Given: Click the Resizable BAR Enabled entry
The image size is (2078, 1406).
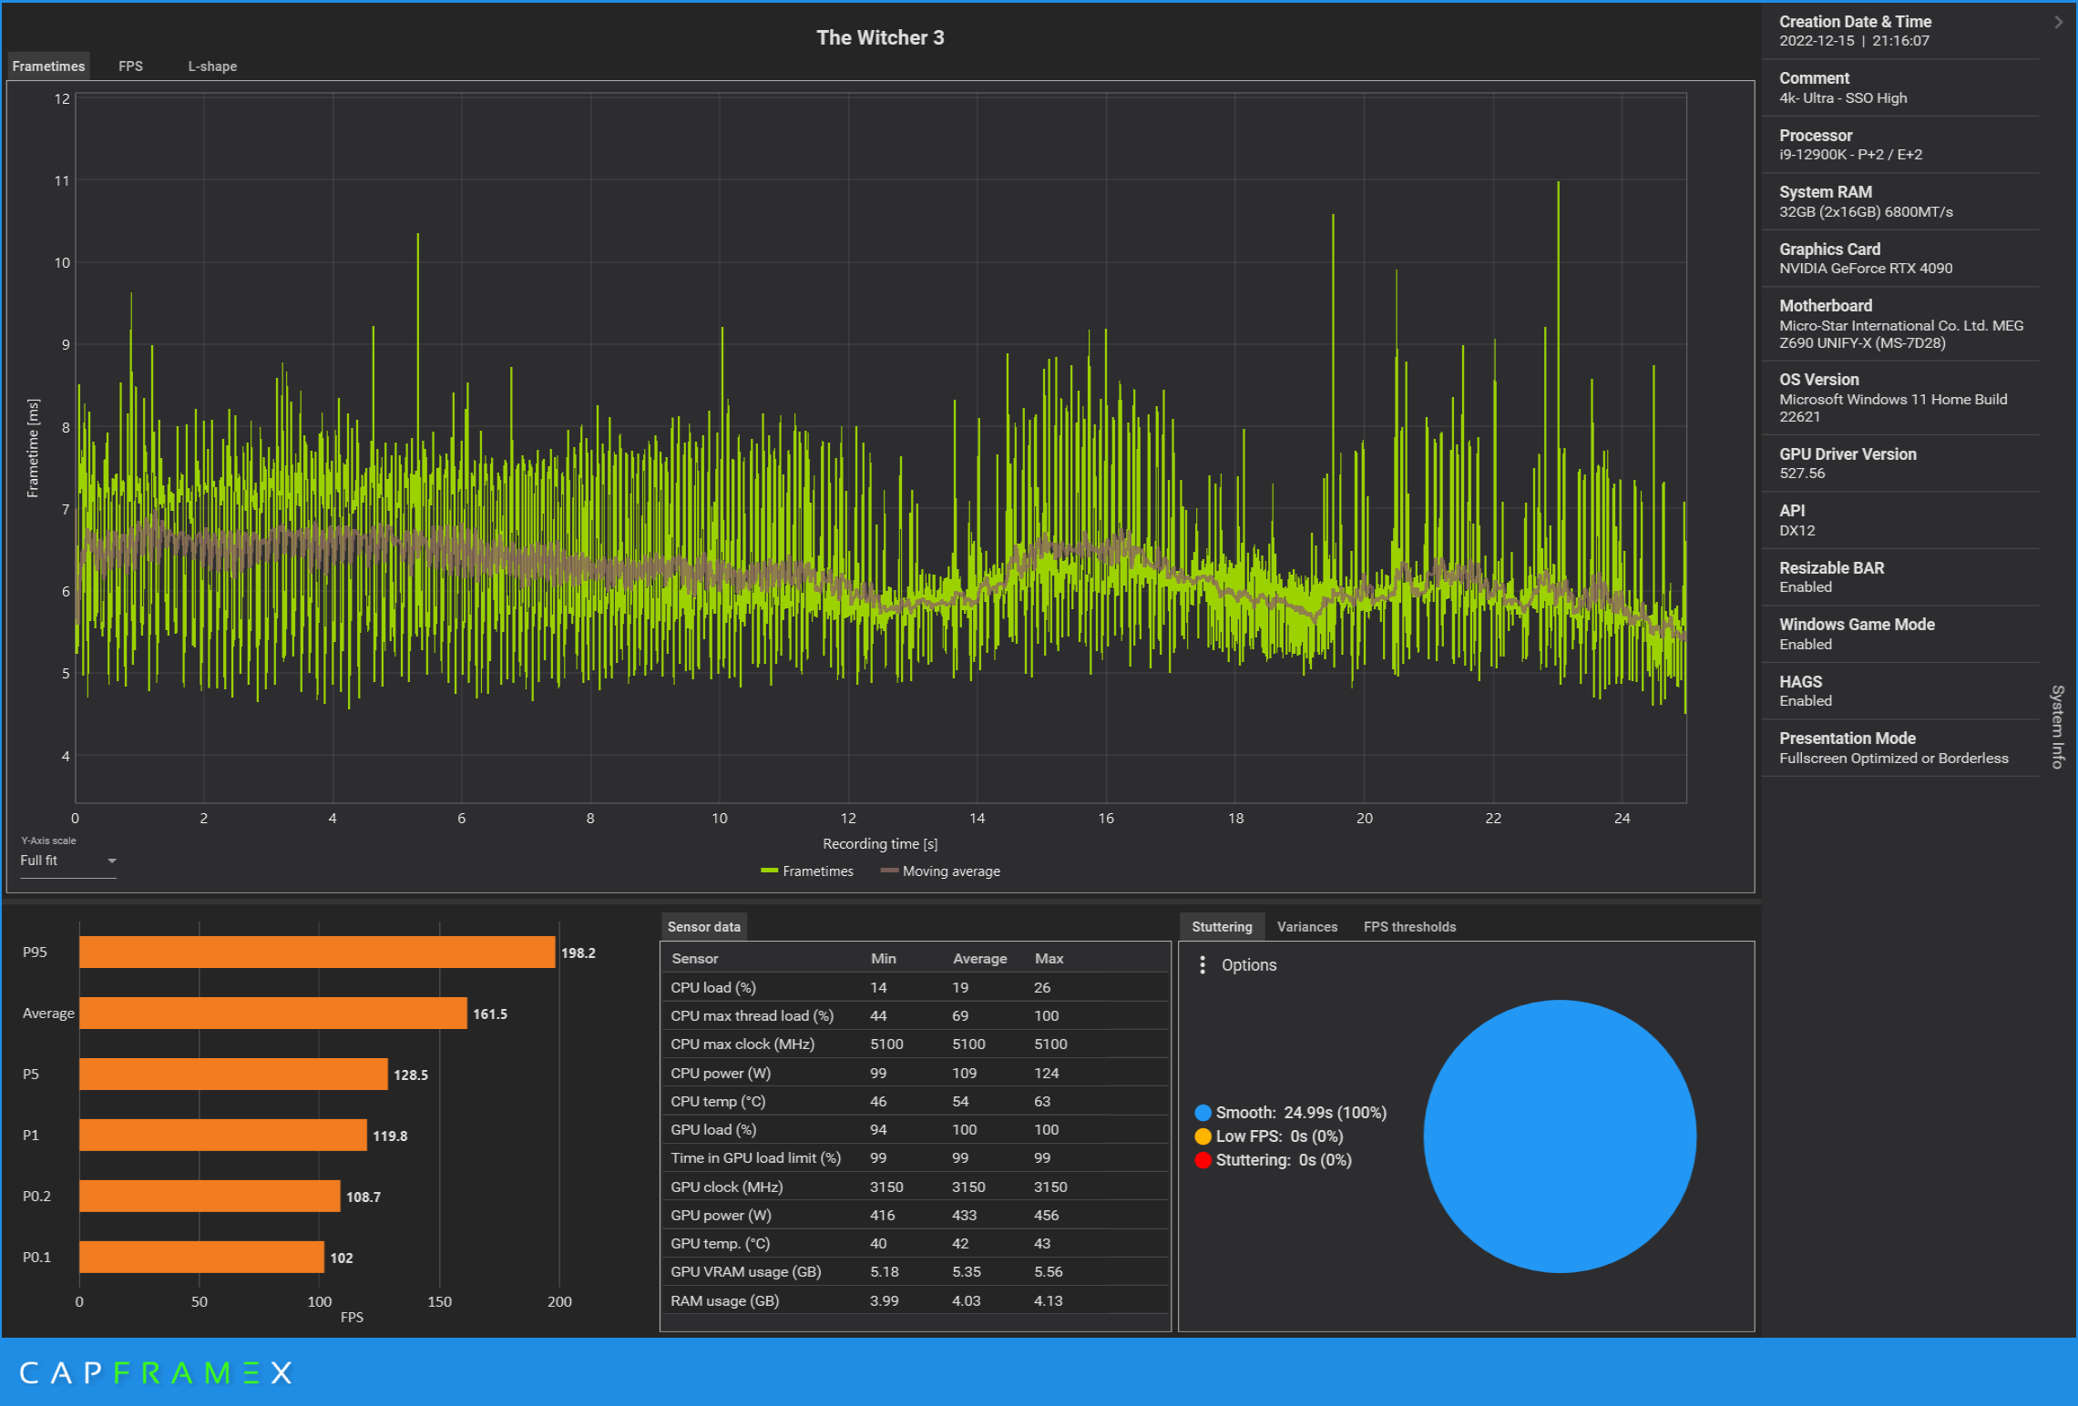Looking at the screenshot, I should pyautogui.click(x=1900, y=577).
